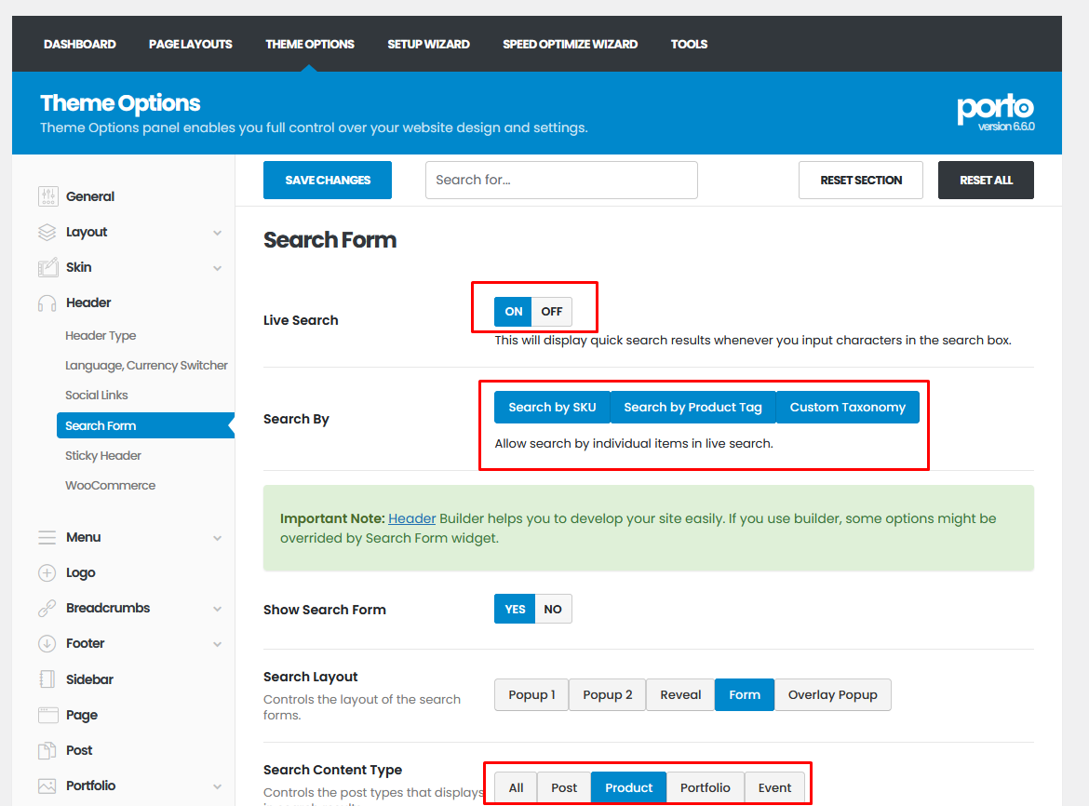
Task: Open the Page Layouts tab
Action: 190,44
